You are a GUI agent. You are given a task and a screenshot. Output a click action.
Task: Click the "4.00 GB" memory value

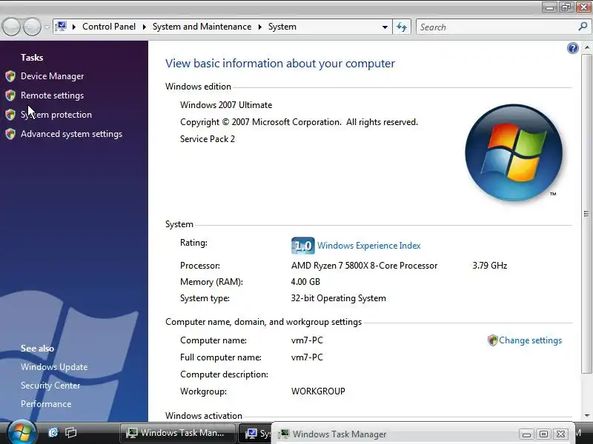tap(305, 282)
